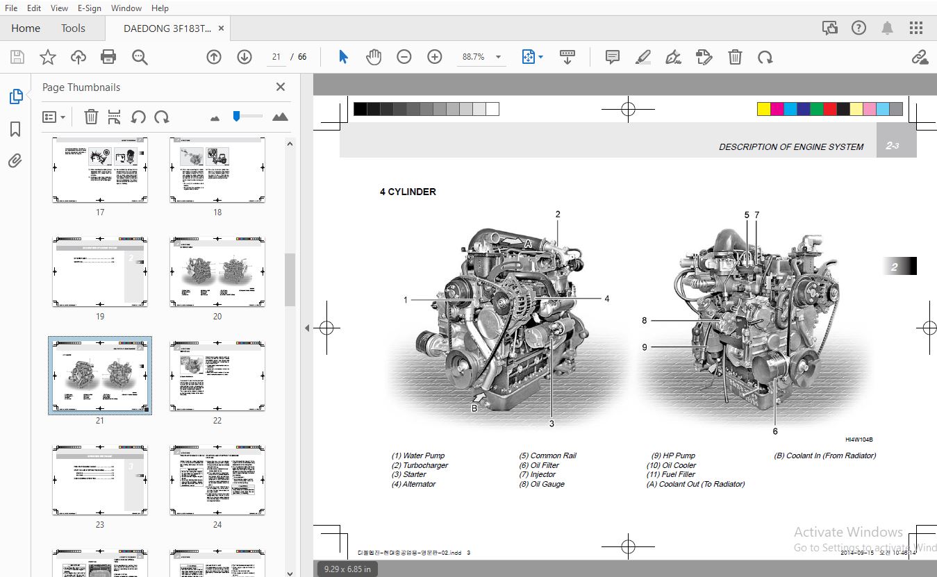Select the DAEDONG 3F183T document tab

click(x=167, y=28)
